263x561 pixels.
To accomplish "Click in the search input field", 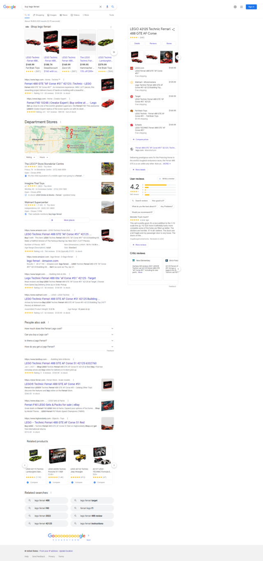I will tap(60, 7).
